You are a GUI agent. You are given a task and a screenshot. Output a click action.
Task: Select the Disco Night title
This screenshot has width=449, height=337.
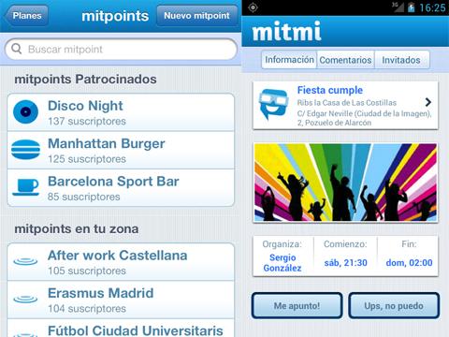pyautogui.click(x=85, y=106)
